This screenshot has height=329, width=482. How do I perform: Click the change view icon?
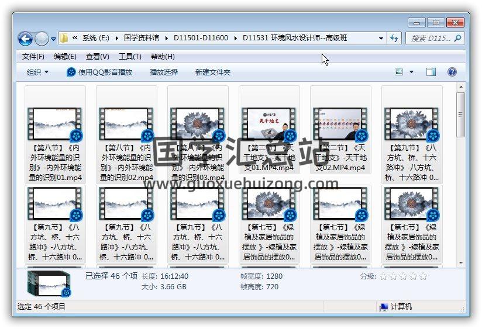coord(399,72)
